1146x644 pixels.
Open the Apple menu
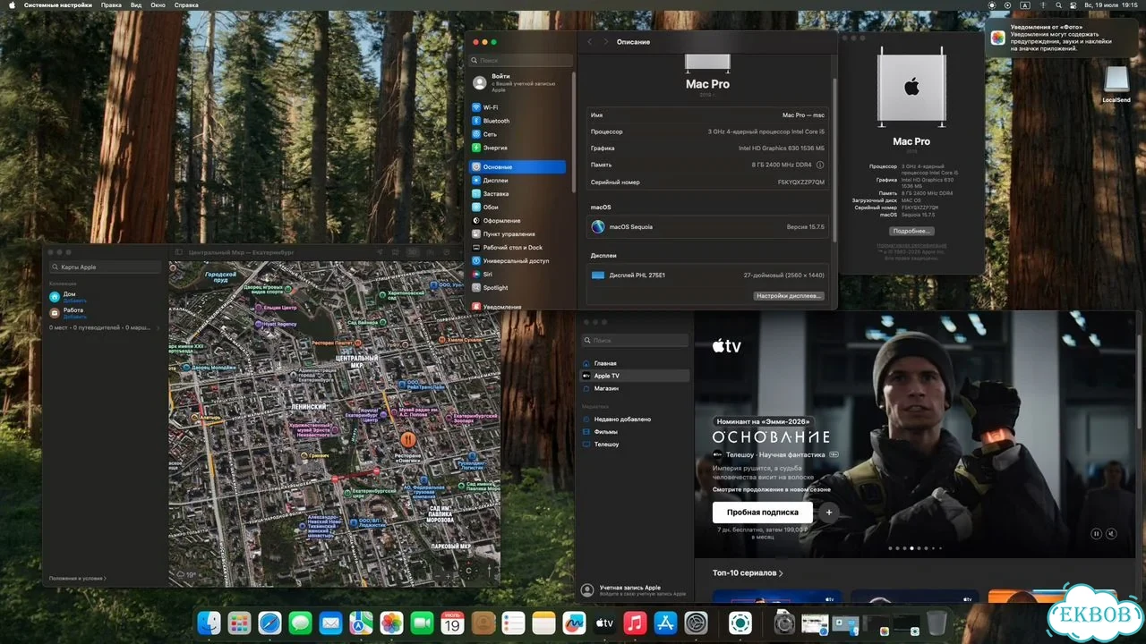10,4
